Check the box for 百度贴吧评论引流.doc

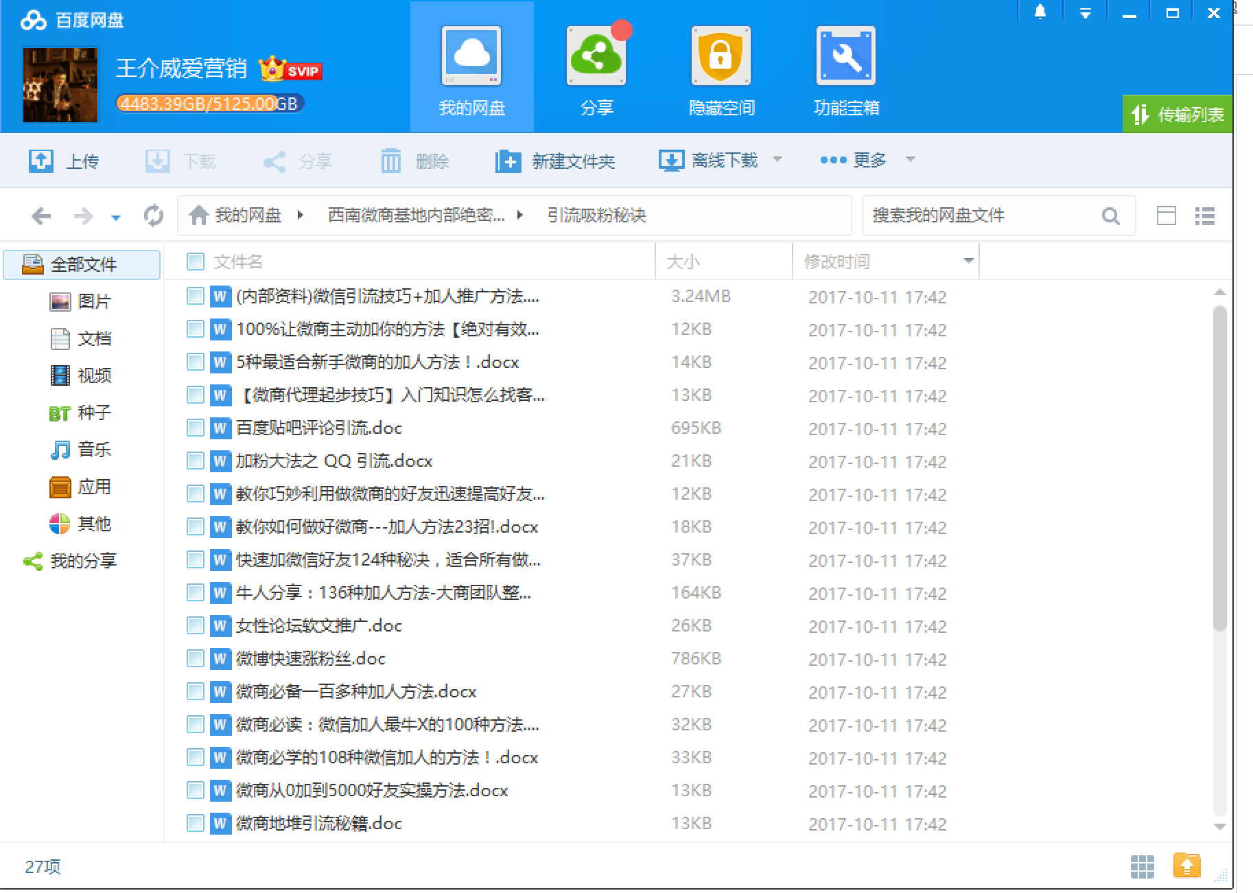click(196, 428)
